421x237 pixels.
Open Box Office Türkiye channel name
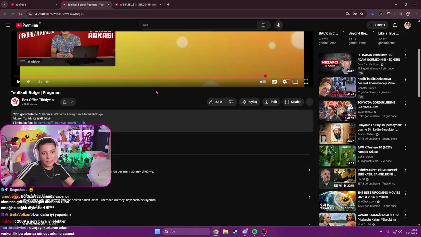pyautogui.click(x=36, y=100)
